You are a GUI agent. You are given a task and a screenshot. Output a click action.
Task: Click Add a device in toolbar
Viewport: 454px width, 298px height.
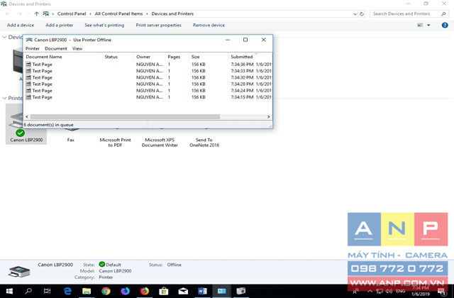coord(21,26)
